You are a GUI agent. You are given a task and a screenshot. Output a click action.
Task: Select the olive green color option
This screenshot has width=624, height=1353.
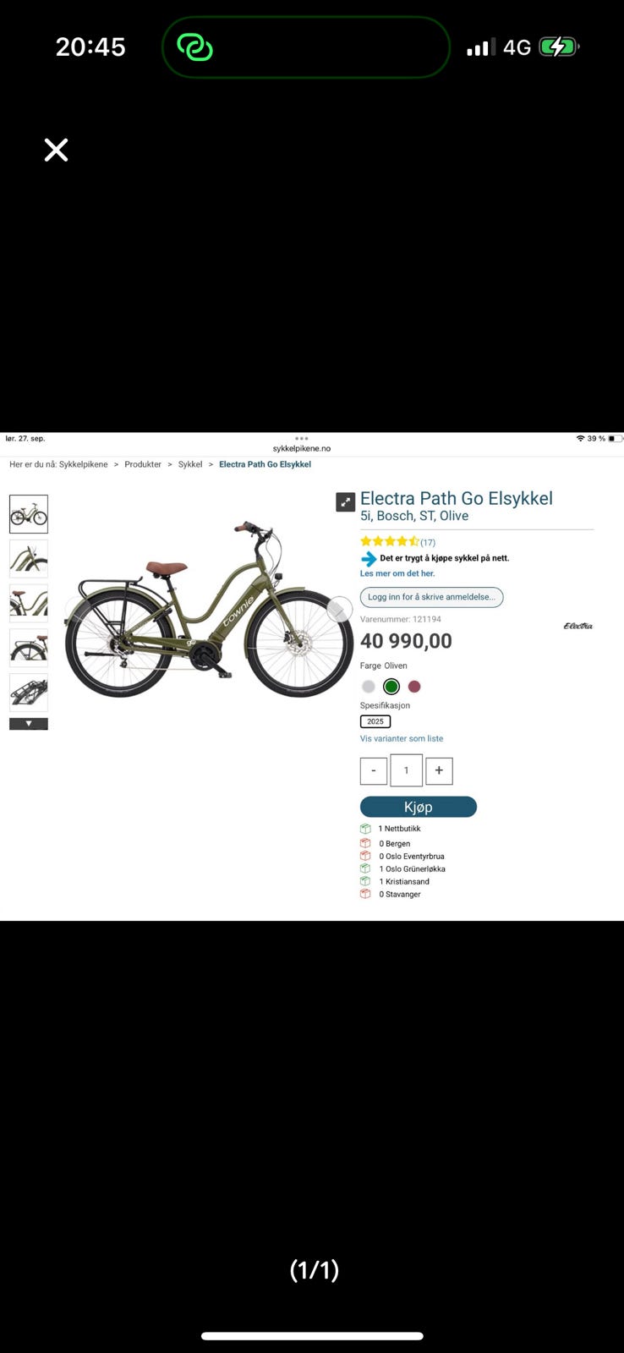(391, 687)
